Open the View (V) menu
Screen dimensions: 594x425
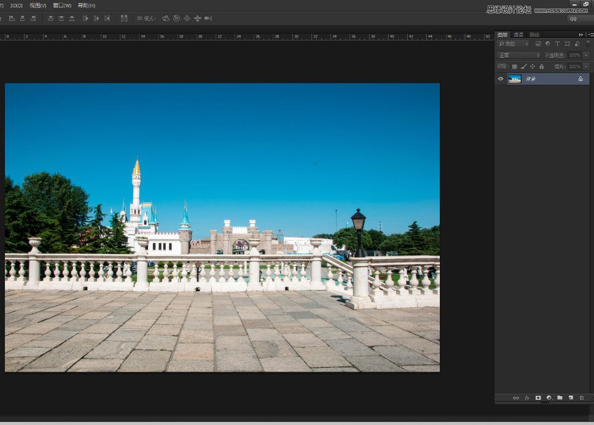38,6
